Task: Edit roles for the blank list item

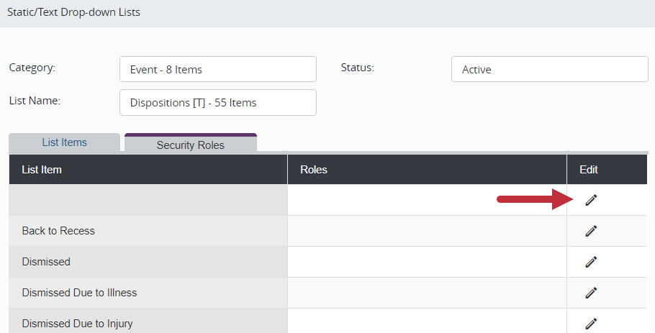Action: [591, 200]
